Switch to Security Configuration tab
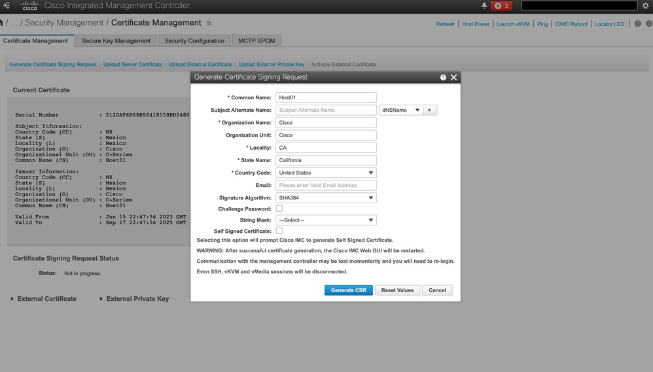The image size is (653, 372). (x=194, y=41)
